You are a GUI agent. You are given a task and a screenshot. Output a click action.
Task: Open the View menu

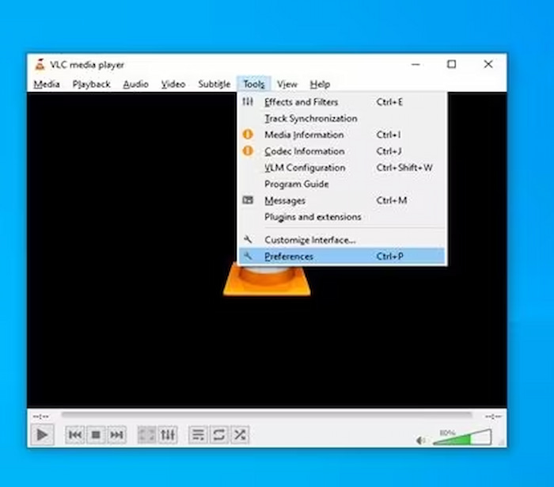[286, 84]
